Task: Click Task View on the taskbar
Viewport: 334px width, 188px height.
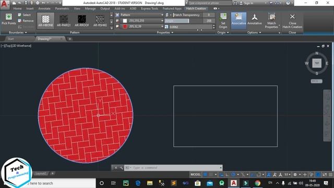Action: click(113, 183)
